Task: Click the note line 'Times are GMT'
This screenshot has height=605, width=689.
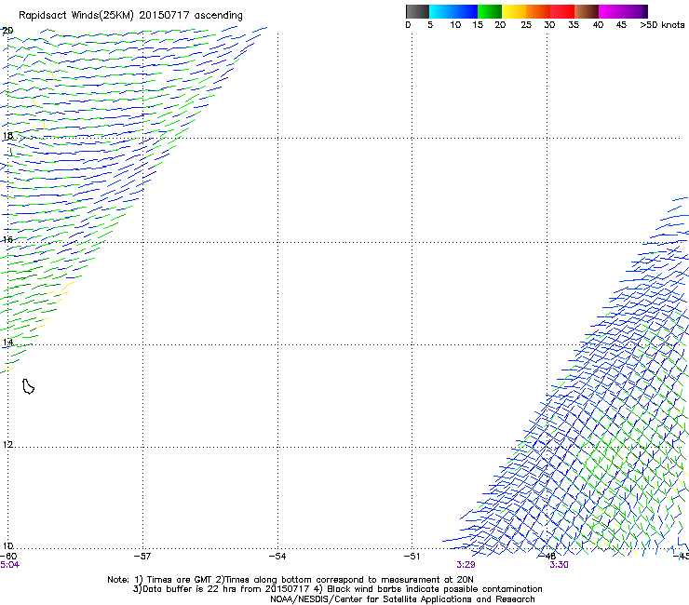Action: point(180,580)
